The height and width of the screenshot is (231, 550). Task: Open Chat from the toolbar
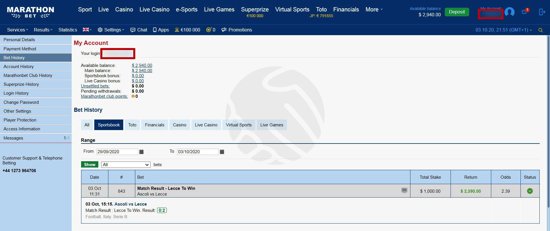pyautogui.click(x=139, y=30)
